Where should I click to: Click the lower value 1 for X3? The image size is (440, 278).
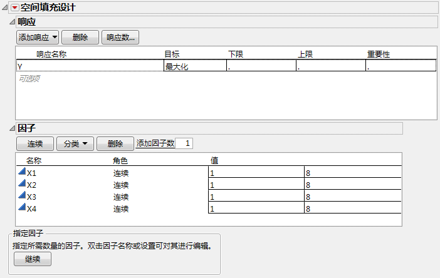point(256,196)
